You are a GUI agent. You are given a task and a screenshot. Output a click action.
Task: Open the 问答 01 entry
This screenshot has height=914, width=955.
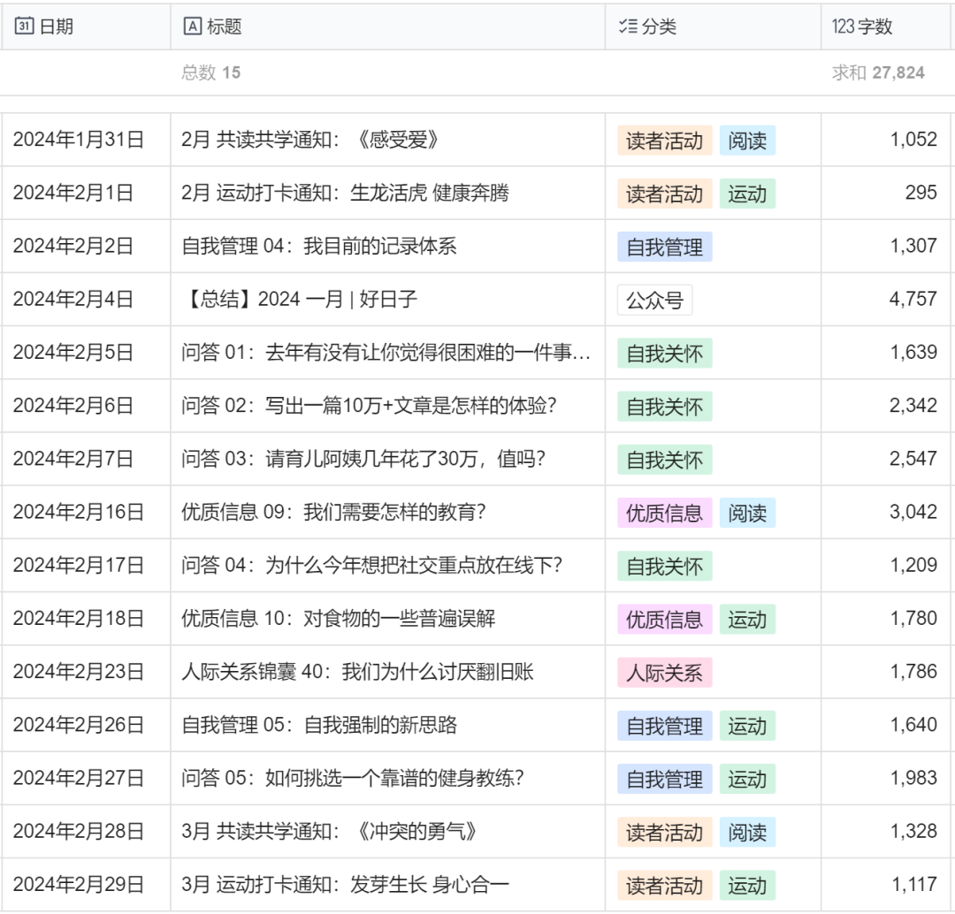click(386, 353)
